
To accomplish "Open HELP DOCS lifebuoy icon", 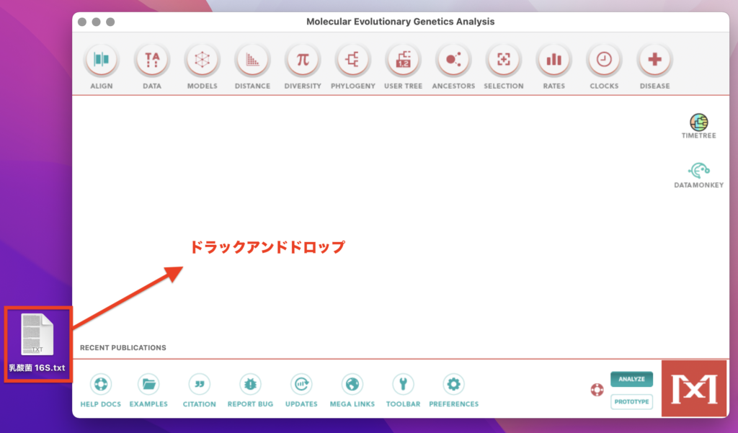I will point(101,385).
